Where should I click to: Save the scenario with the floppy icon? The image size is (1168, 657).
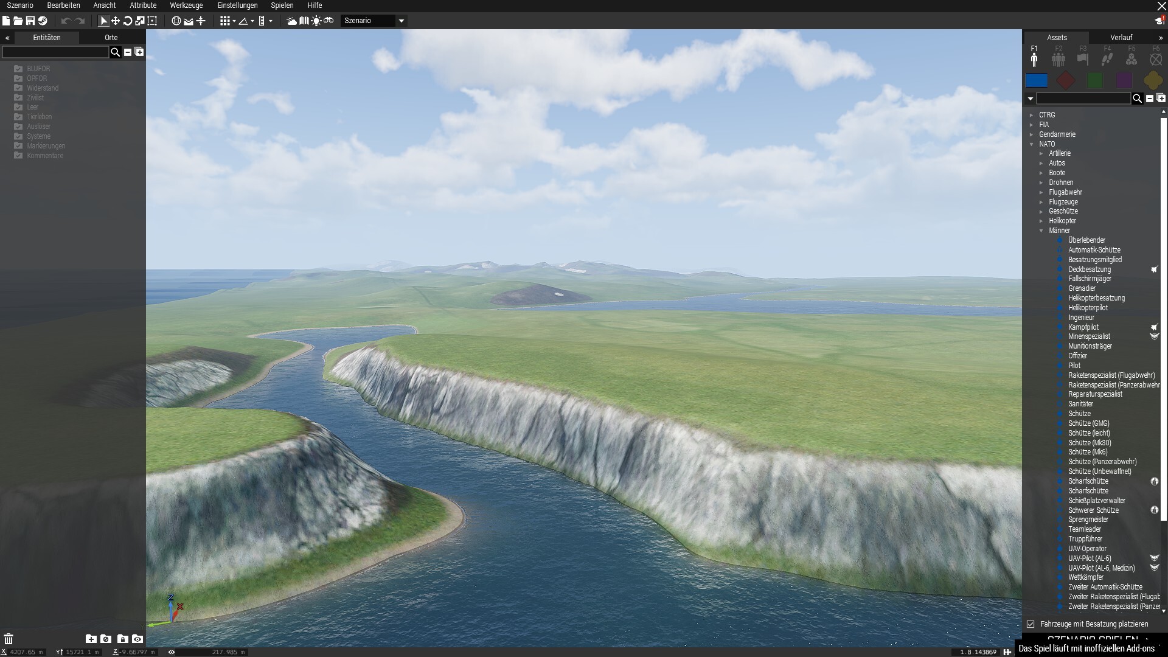30,21
